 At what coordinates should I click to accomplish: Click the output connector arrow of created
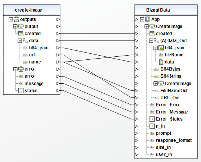pyautogui.click(x=58, y=34)
